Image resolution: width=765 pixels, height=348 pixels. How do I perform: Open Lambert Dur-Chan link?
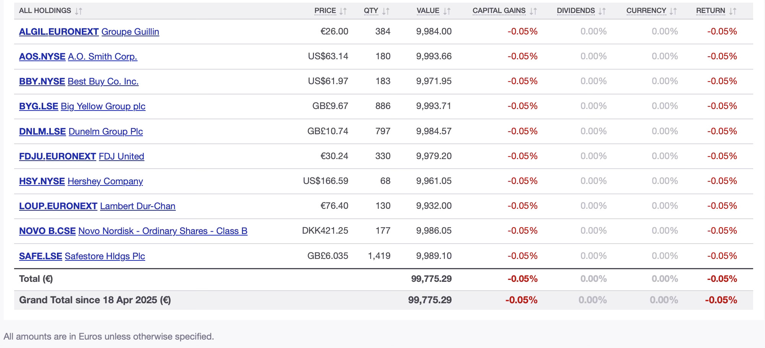pos(138,206)
